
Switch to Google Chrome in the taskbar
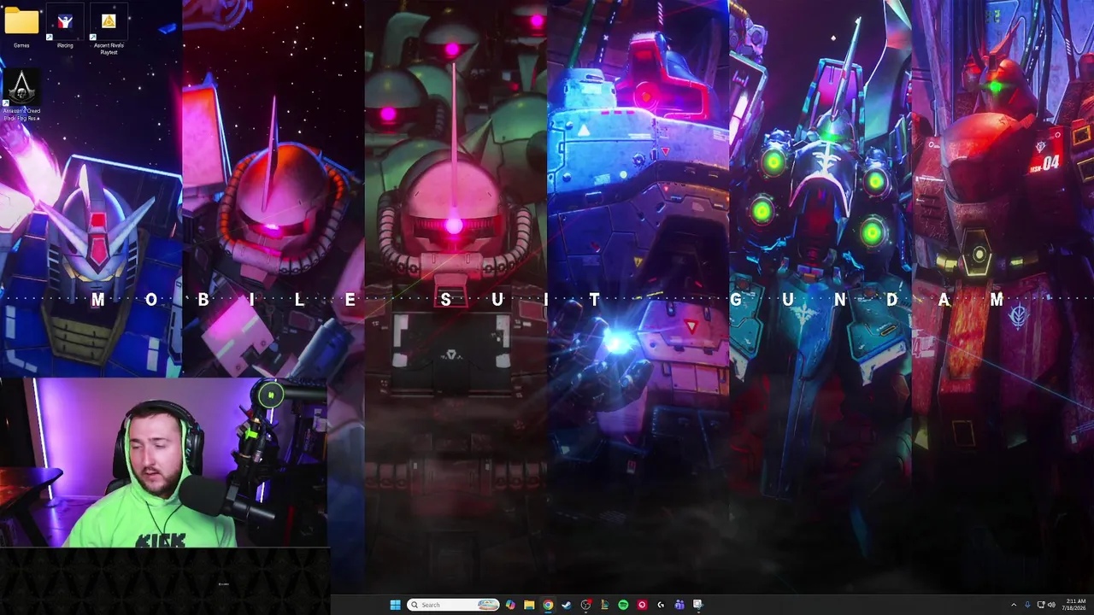coord(548,605)
